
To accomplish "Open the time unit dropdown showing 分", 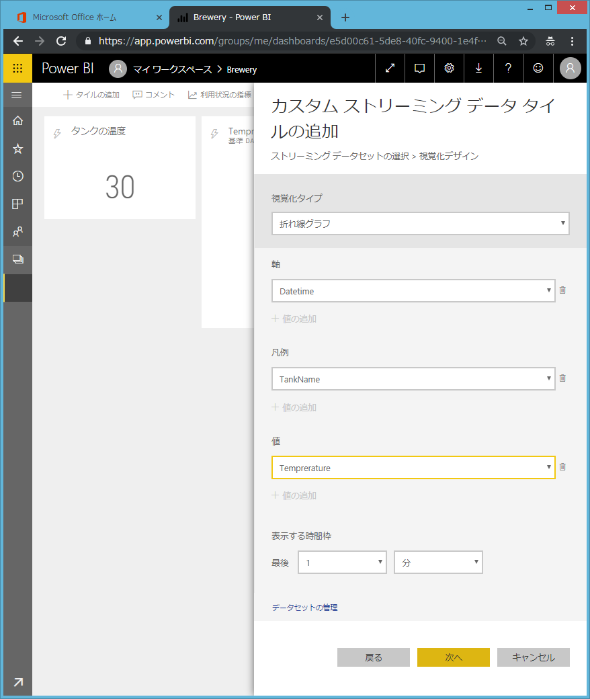I will click(x=438, y=563).
